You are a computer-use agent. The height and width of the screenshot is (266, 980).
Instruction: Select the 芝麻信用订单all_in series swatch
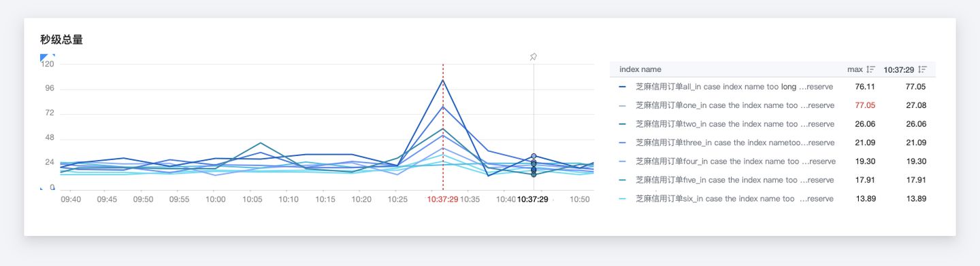pyautogui.click(x=623, y=87)
